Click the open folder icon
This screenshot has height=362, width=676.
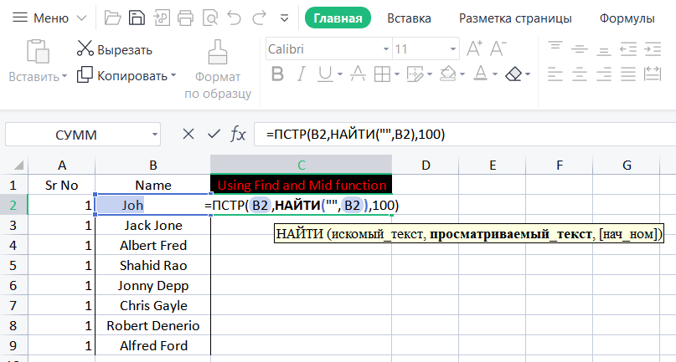pos(112,18)
